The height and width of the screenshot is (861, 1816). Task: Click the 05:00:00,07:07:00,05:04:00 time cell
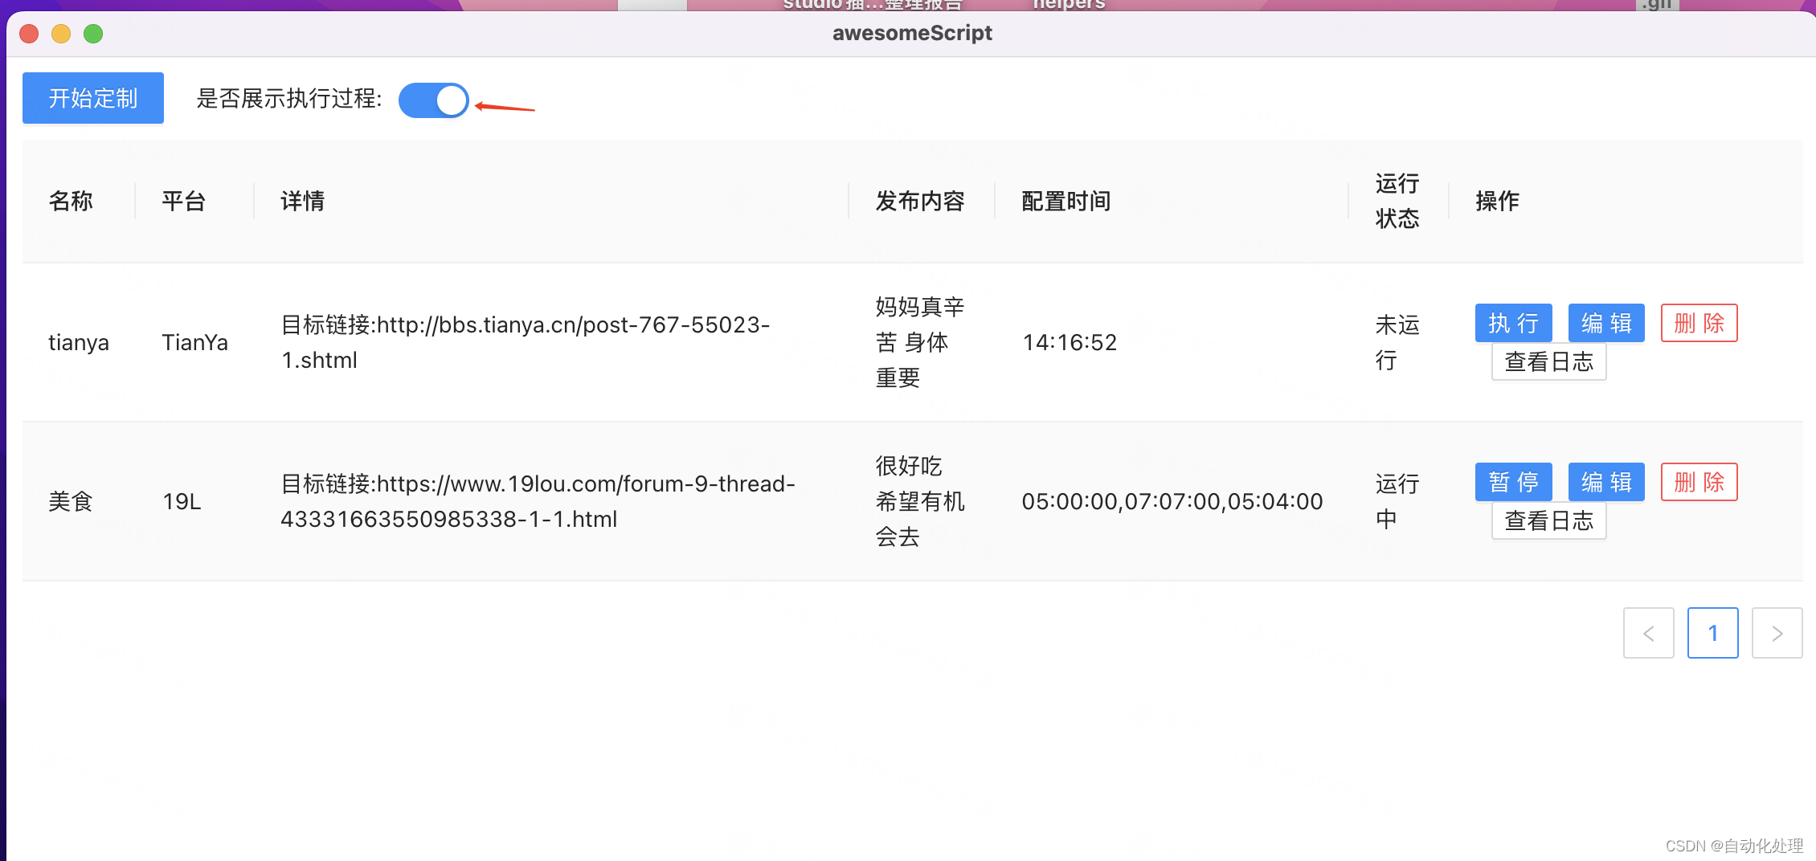click(1172, 501)
